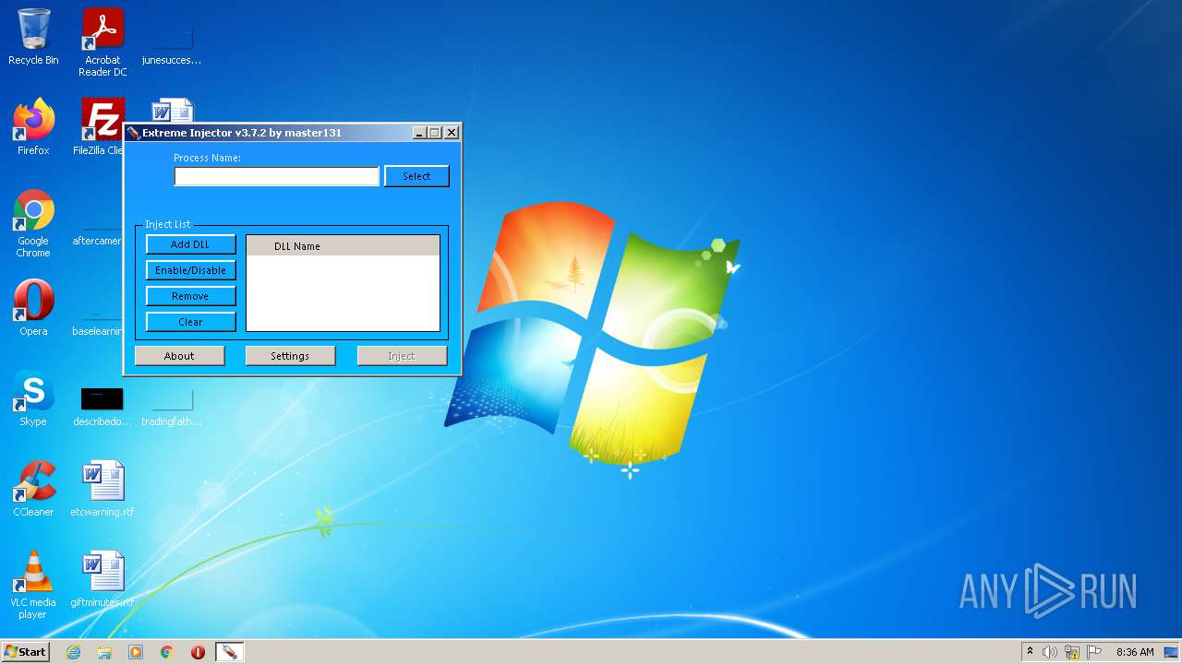This screenshot has height=664, width=1182.
Task: Open injector Settings
Action: 290,356
